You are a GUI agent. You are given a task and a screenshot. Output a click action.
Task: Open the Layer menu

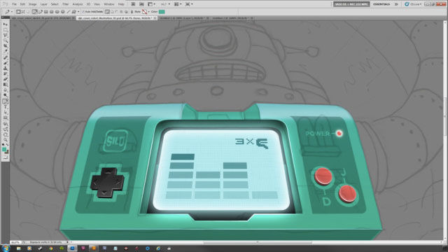[43, 4]
